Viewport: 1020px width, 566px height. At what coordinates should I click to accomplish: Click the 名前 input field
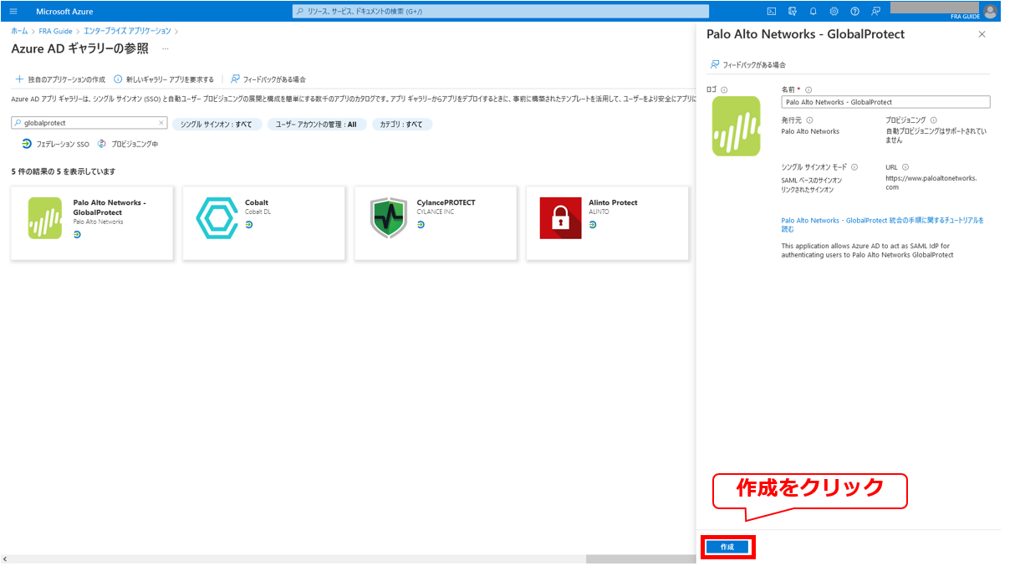point(885,102)
